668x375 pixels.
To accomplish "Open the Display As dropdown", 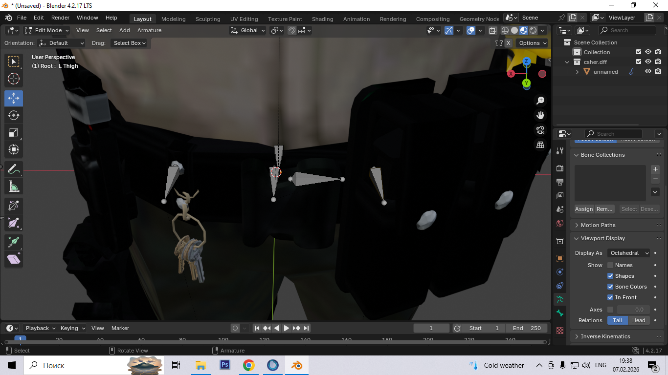I will (x=629, y=253).
